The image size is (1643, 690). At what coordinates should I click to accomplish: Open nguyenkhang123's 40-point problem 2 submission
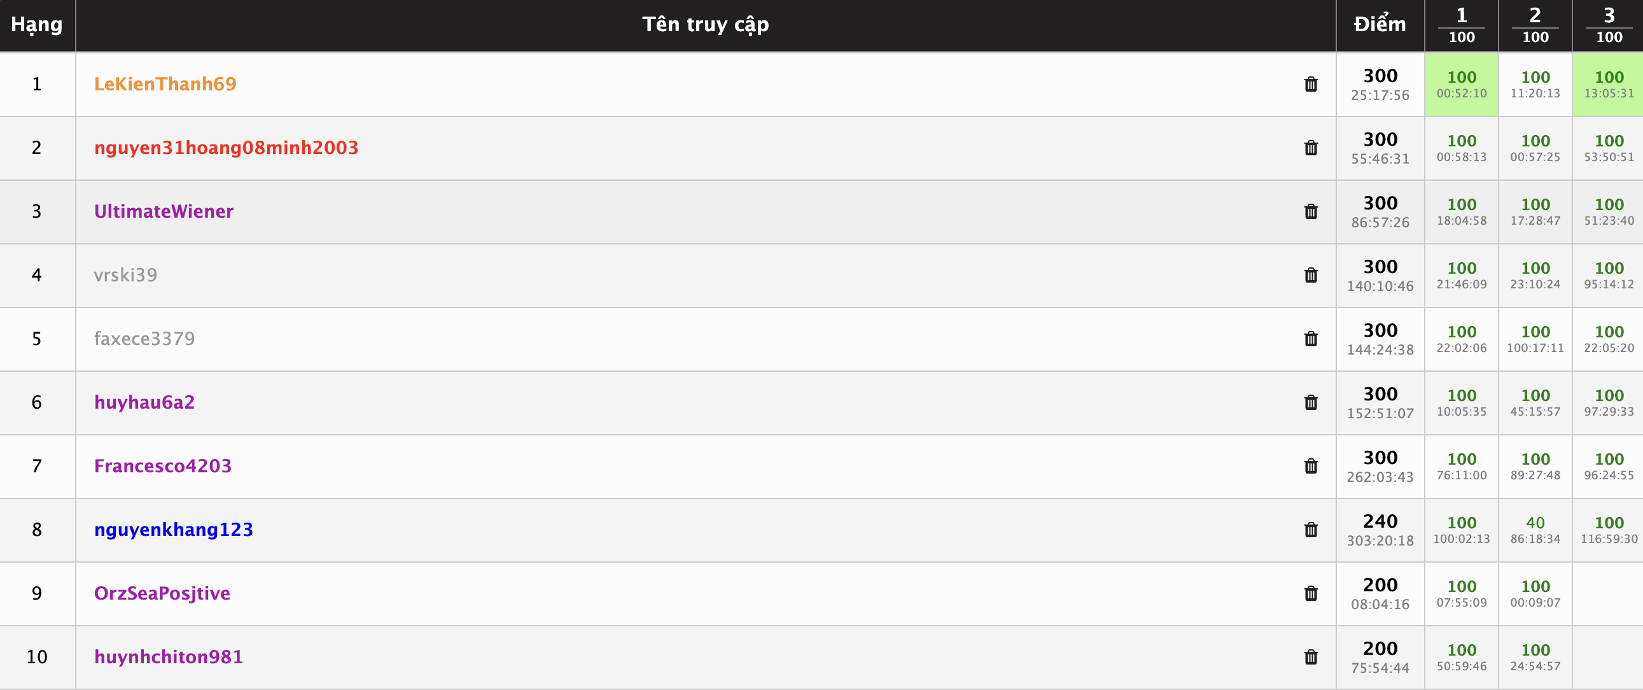pos(1535,523)
